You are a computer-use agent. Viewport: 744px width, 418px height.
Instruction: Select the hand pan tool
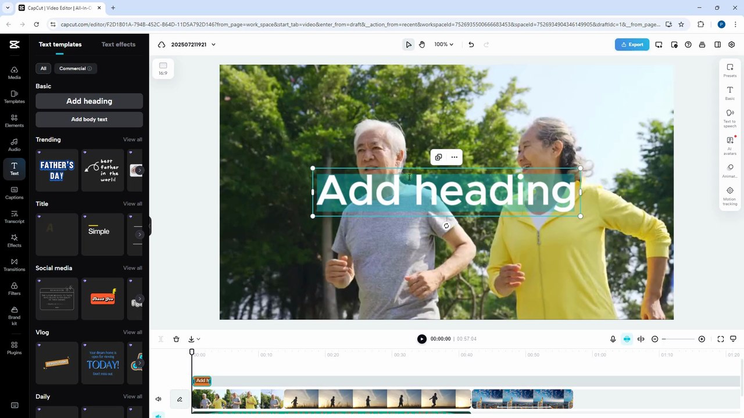tap(422, 45)
